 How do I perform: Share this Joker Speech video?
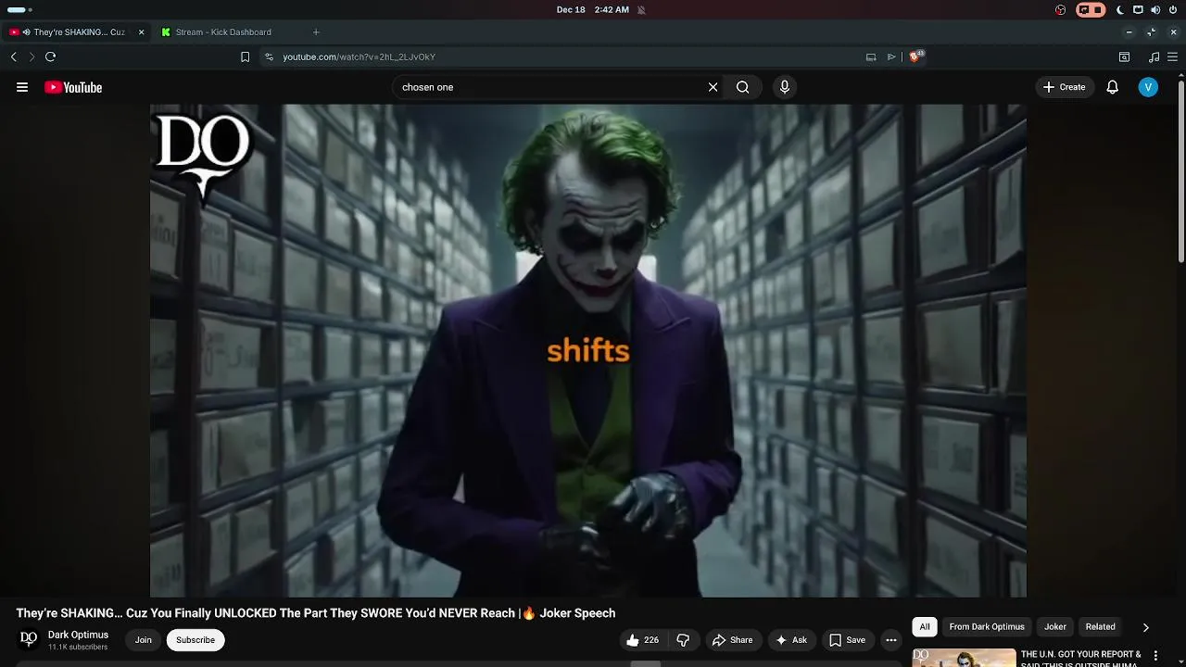click(x=732, y=640)
